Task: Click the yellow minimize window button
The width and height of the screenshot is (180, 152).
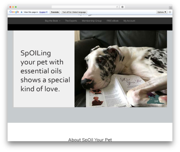Action: pos(13,7)
